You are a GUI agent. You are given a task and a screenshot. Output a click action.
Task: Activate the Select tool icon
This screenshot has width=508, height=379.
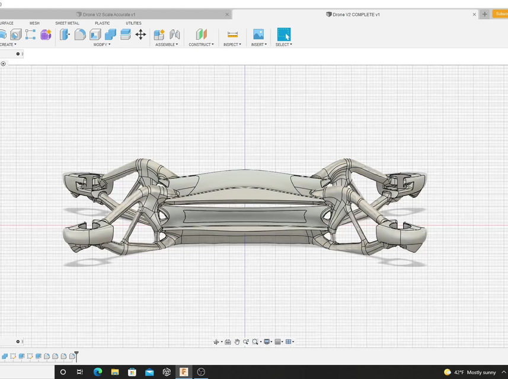point(283,34)
